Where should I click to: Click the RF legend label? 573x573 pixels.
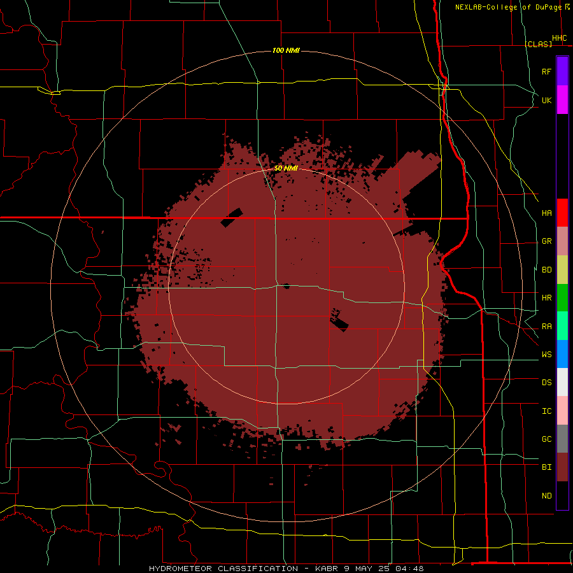click(546, 71)
